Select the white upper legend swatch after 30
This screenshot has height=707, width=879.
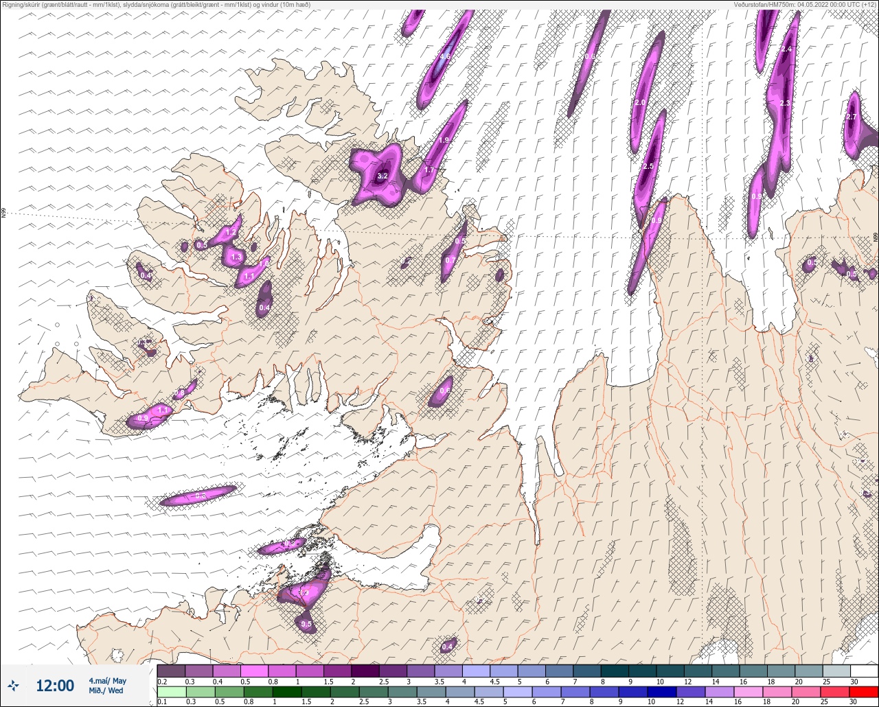coord(864,671)
